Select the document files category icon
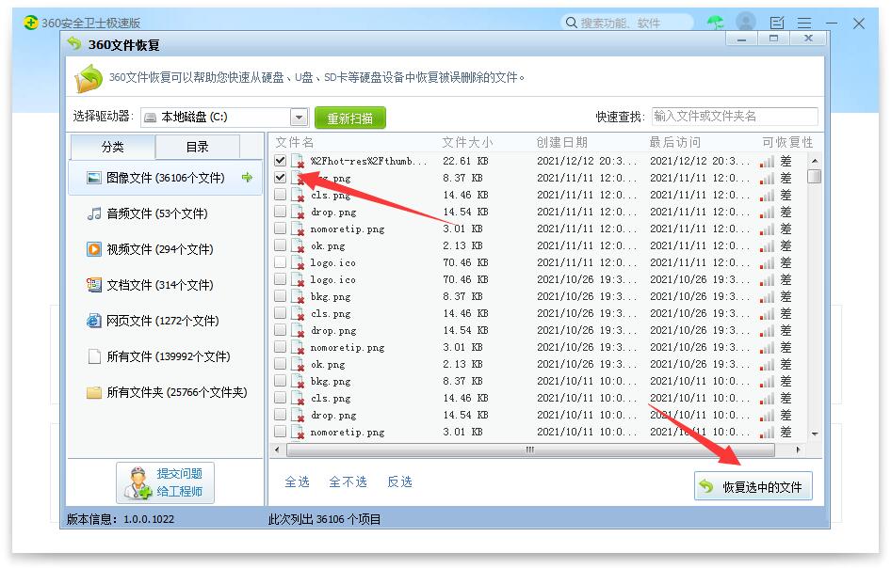This screenshot has width=891, height=568. [94, 285]
